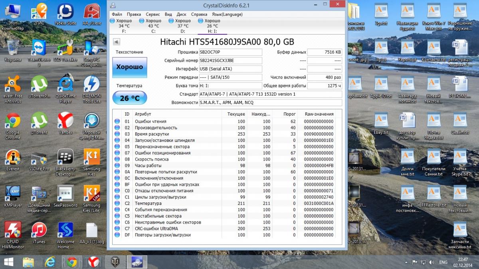Image resolution: width=479 pixels, height=269 pixels.
Task: Select the BlackBerry Desktop shortcut icon
Action: coord(65,163)
